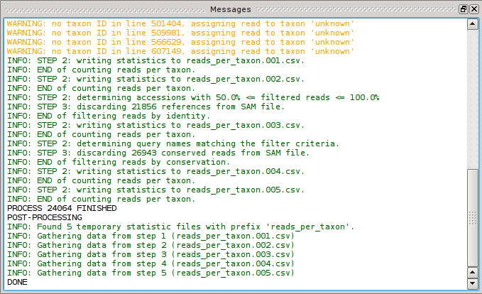This screenshot has height=294, width=482.
Task: Click the Found 5 temporary statistic files line
Action: coord(180,227)
